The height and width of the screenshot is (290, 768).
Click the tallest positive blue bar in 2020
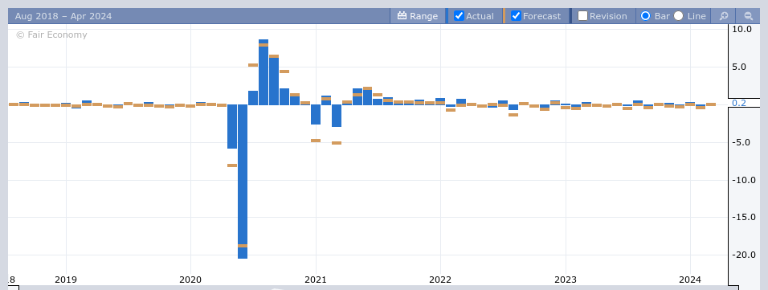point(263,72)
